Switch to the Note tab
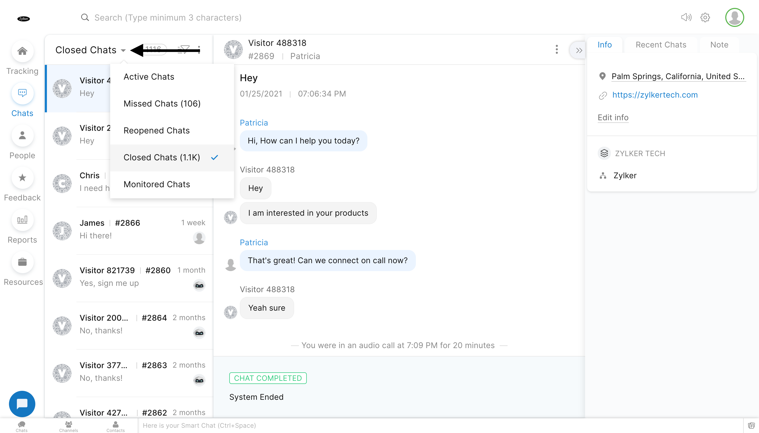This screenshot has width=759, height=433. (719, 45)
